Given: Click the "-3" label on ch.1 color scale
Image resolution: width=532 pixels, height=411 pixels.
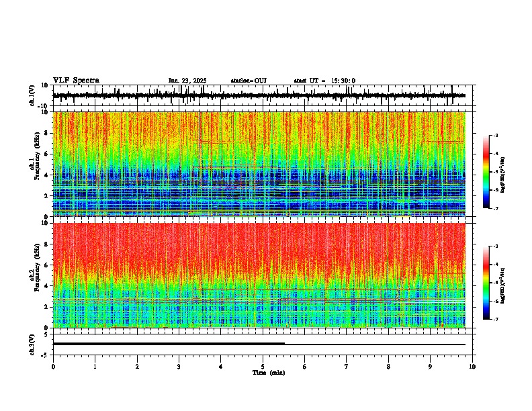Looking at the screenshot, I should pos(496,136).
